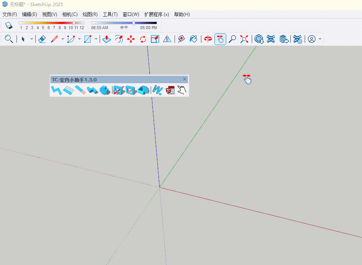Click the blue W. icon in TC toolbar
This screenshot has height=265, width=362.
157,90
